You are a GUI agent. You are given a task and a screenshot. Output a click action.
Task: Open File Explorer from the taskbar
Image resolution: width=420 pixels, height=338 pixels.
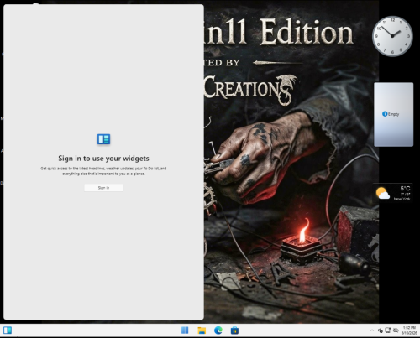point(202,330)
